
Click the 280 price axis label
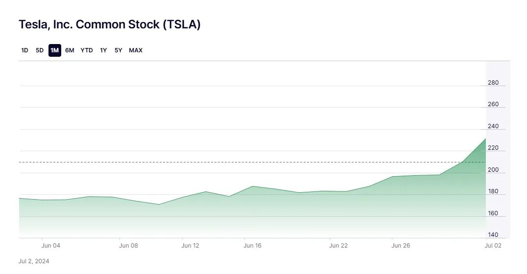tap(493, 83)
